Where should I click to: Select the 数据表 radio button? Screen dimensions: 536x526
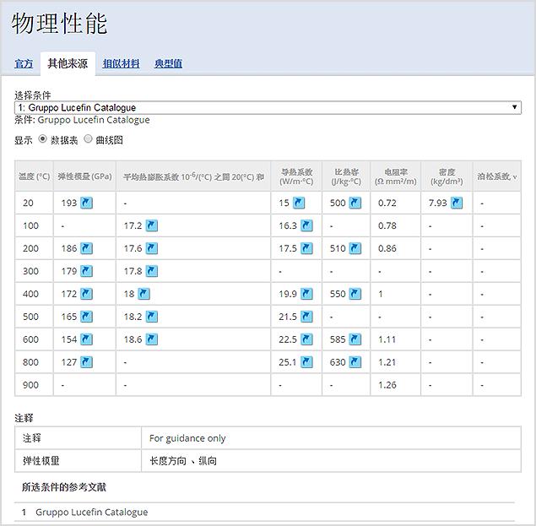coord(42,138)
